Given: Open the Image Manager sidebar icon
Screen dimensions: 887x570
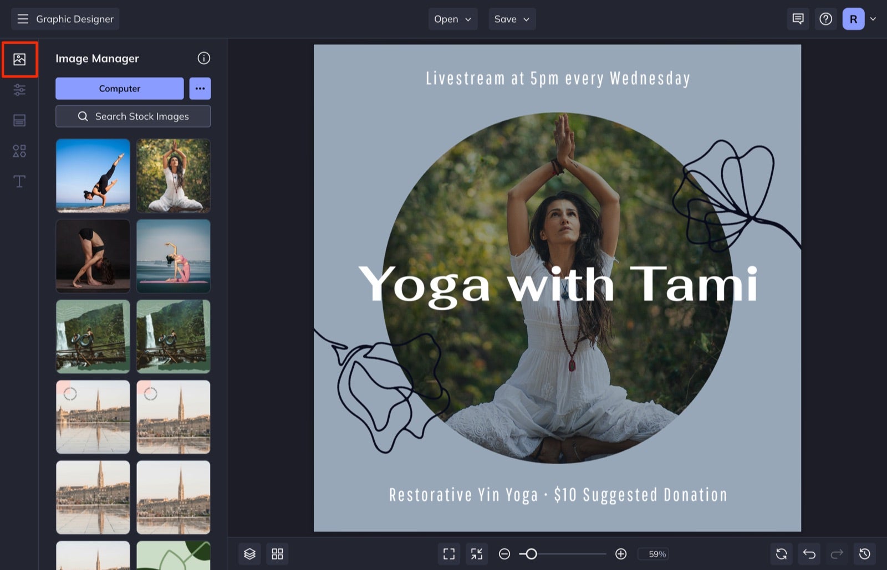Looking at the screenshot, I should (x=19, y=59).
